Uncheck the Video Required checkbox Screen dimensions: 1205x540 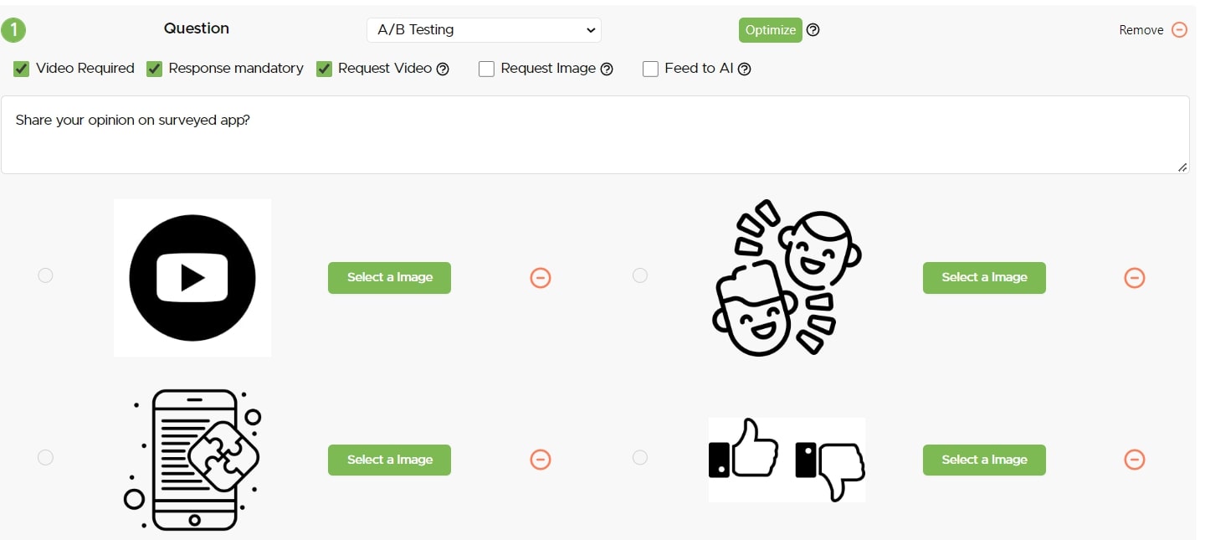(x=22, y=69)
